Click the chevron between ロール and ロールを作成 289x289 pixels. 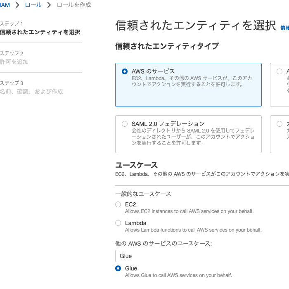click(49, 5)
